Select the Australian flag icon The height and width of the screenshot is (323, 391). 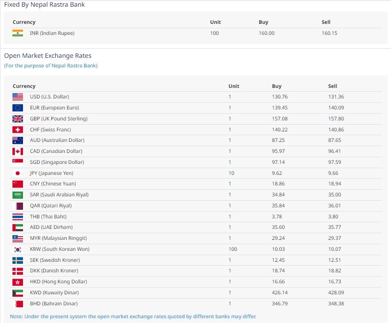click(18, 140)
